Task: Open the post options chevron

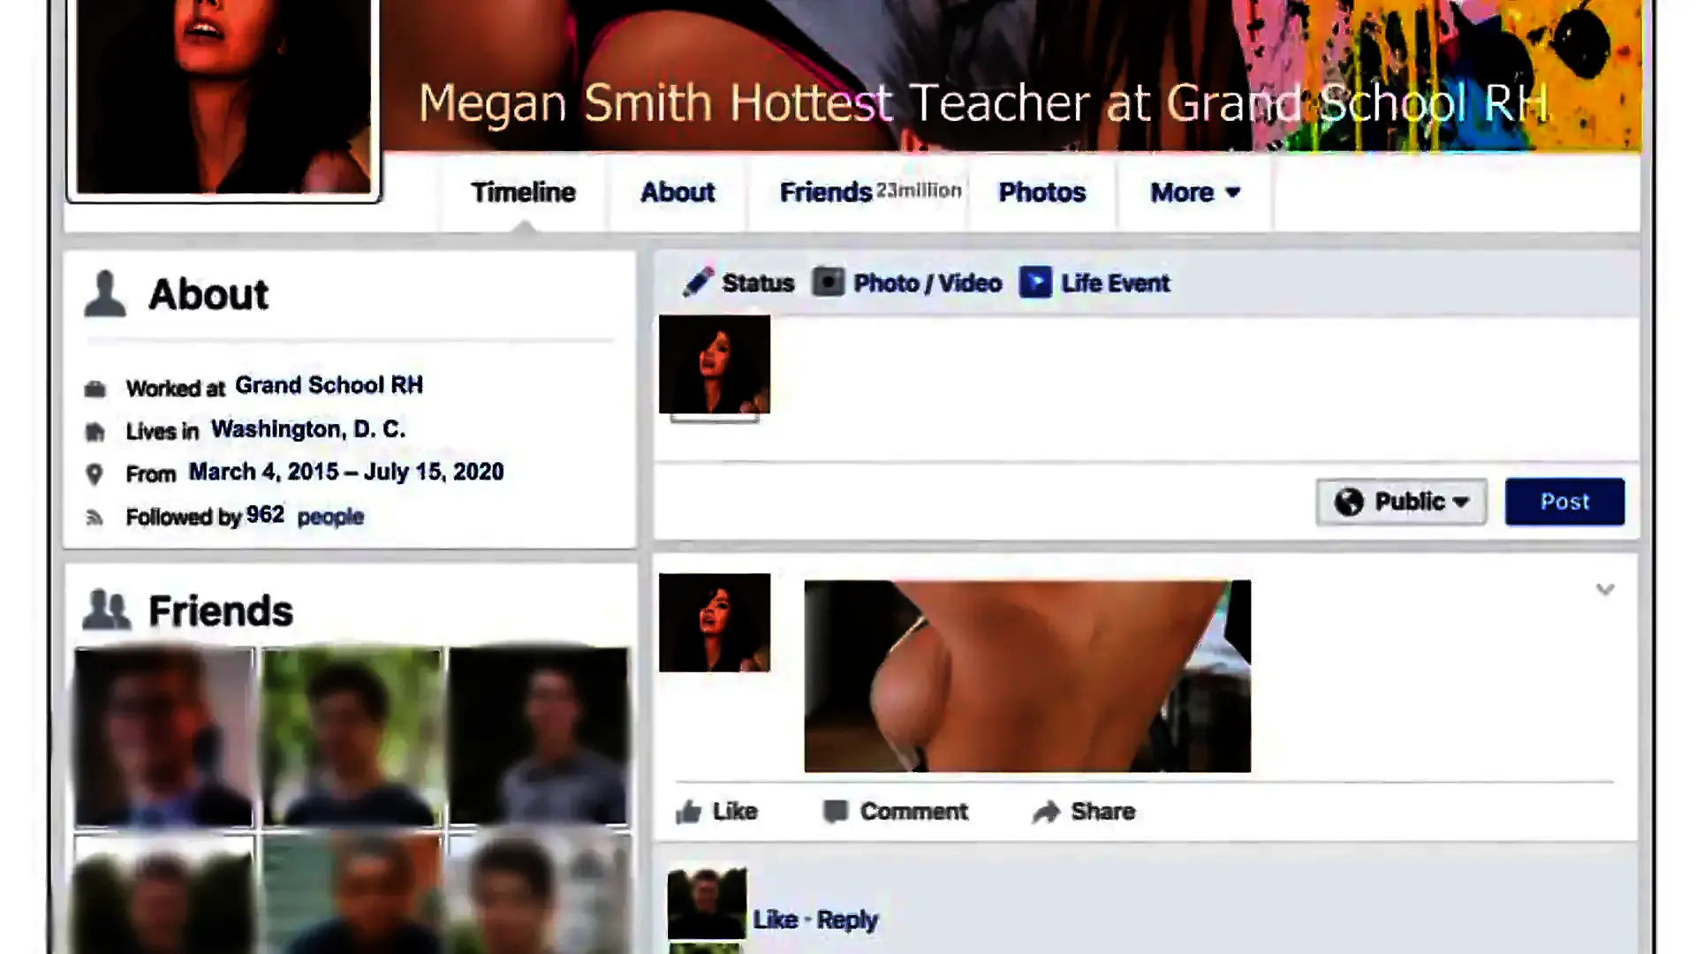Action: coord(1605,589)
